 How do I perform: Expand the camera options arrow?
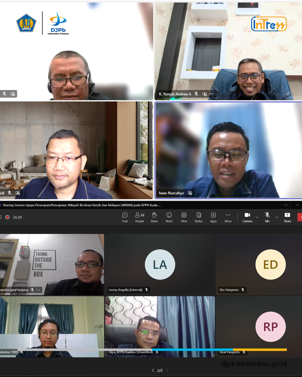tap(257, 217)
